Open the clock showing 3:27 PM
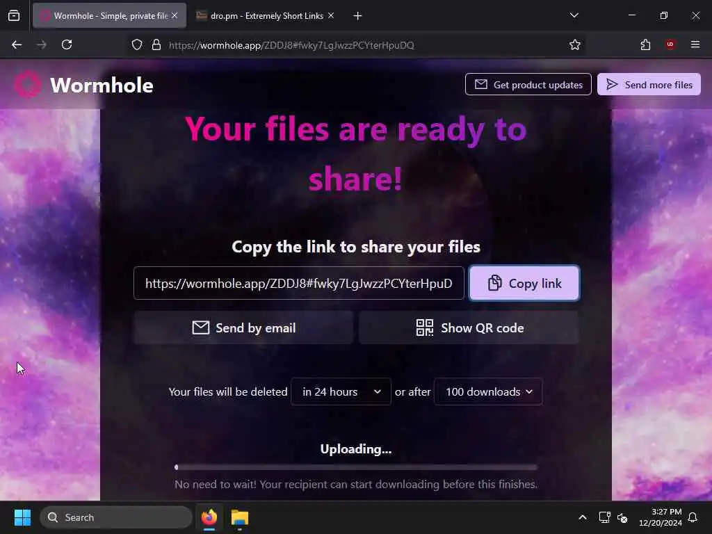Screen dimensions: 712x534 661,517
